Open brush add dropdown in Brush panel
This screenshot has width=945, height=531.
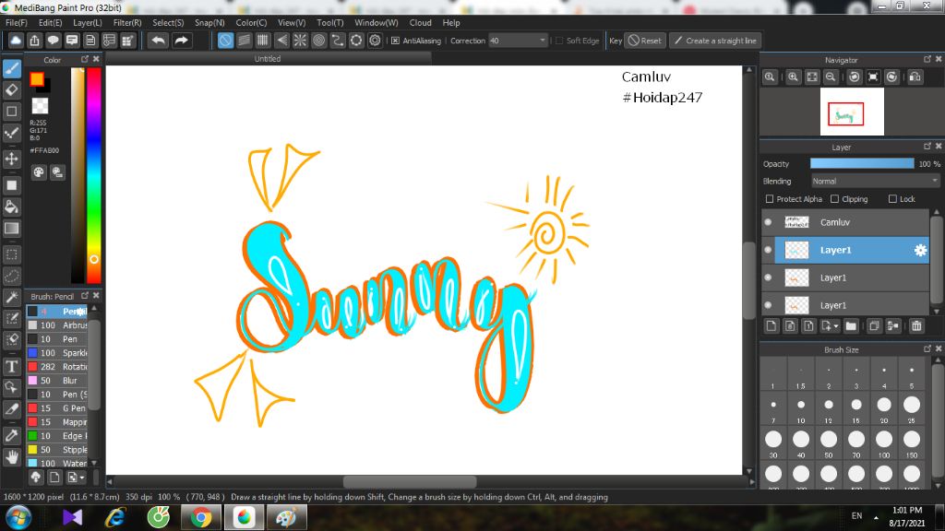tap(82, 478)
